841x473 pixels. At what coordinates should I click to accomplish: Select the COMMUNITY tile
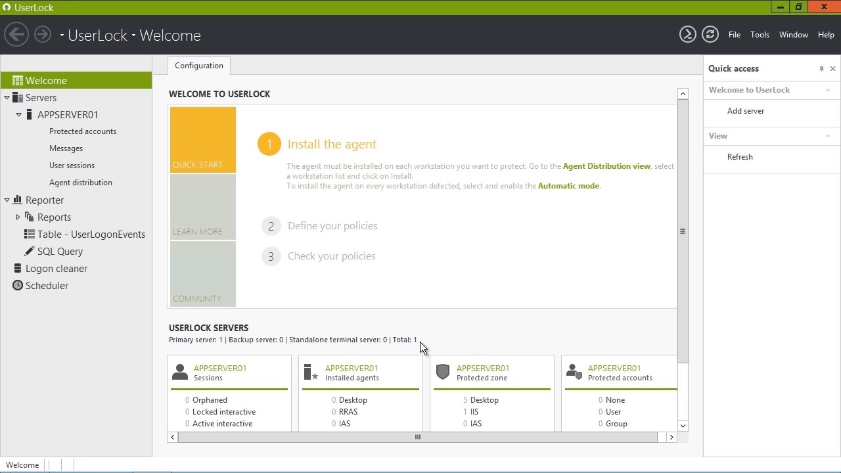point(203,274)
